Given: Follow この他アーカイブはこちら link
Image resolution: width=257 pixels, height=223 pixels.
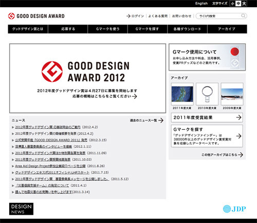Looking at the screenshot, I should 222,155.
